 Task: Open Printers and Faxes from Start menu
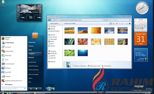tap(33, 70)
